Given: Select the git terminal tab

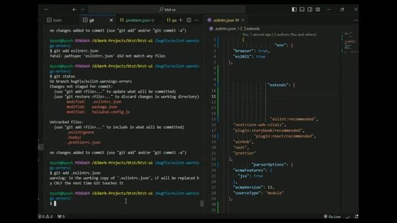Looking at the screenshot, I should 92,20.
